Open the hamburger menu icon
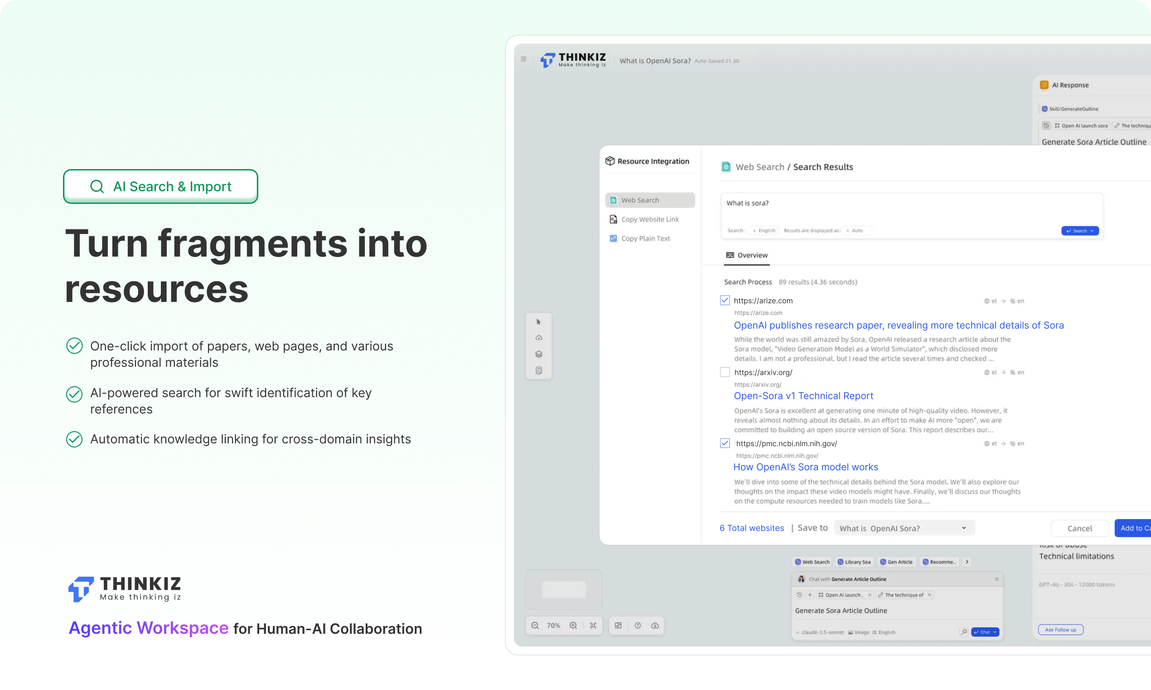This screenshot has width=1151, height=690. click(x=524, y=59)
